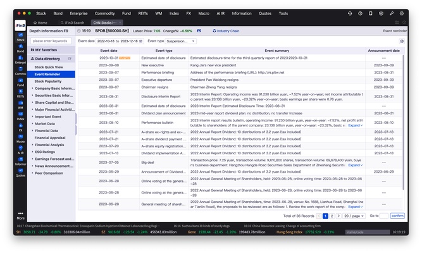Screen dimensions: 422x253
Task: Click the iFinD logo
Action: pyautogui.click(x=20, y=25)
